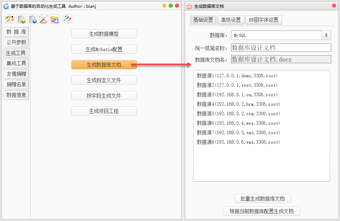
Task: Close the main generator tool window
Action: point(177,6)
